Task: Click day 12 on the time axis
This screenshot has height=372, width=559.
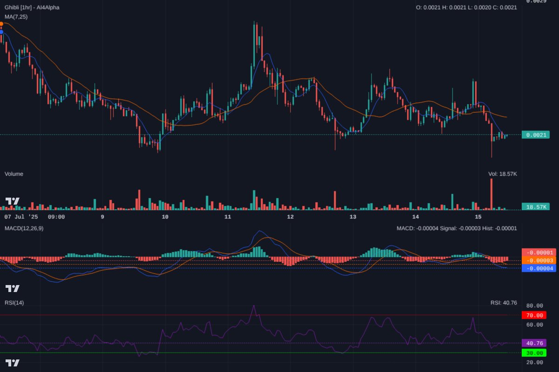Action: (x=290, y=217)
